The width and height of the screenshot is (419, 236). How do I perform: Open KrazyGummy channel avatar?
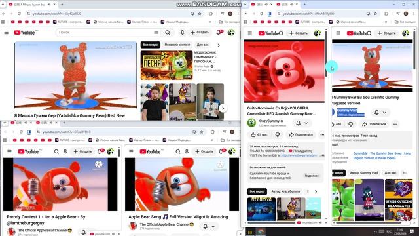click(x=251, y=123)
